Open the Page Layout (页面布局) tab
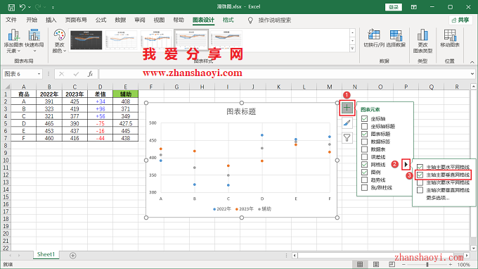478x269 pixels. pyautogui.click(x=76, y=20)
